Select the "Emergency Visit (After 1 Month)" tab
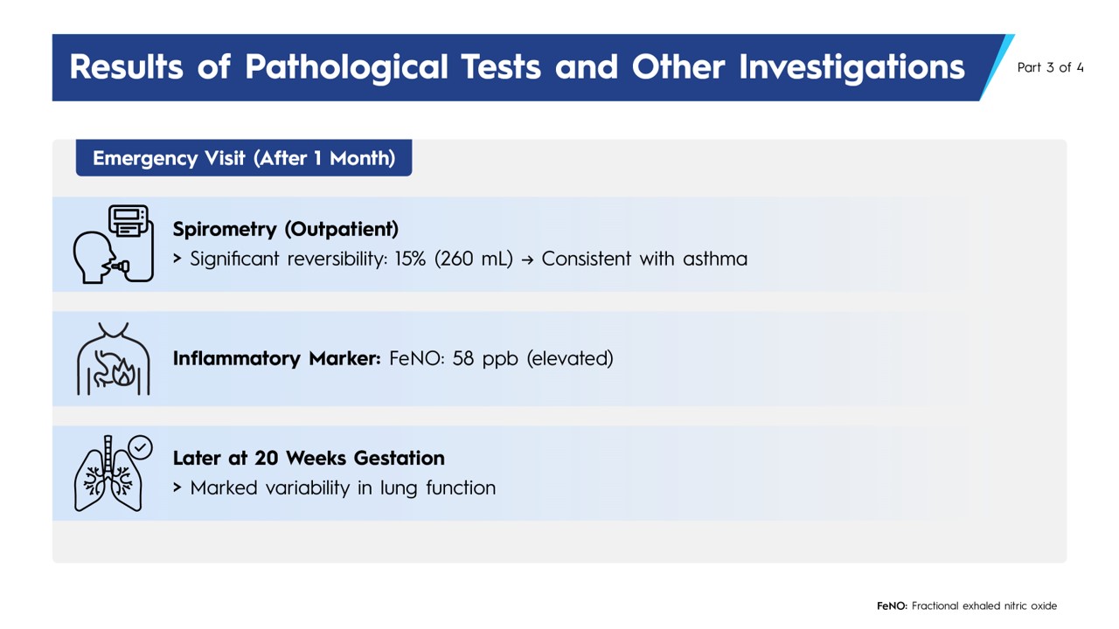The width and height of the screenshot is (1119, 629). [x=244, y=158]
